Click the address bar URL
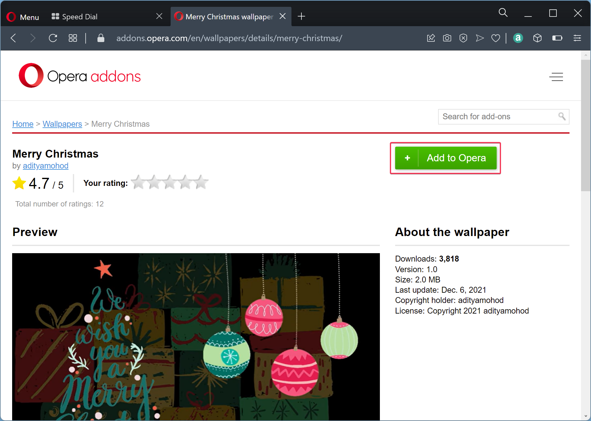Viewport: 591px width, 421px height. [229, 38]
